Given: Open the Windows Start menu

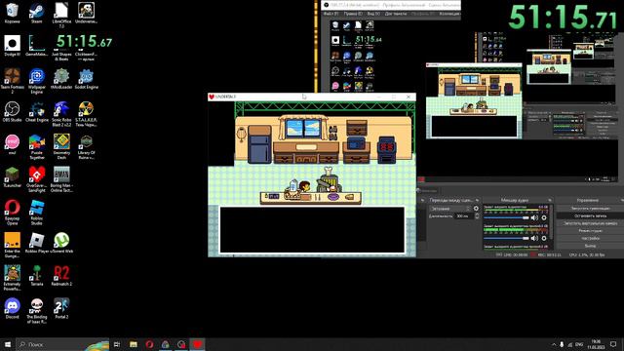Looking at the screenshot, I should 8,344.
